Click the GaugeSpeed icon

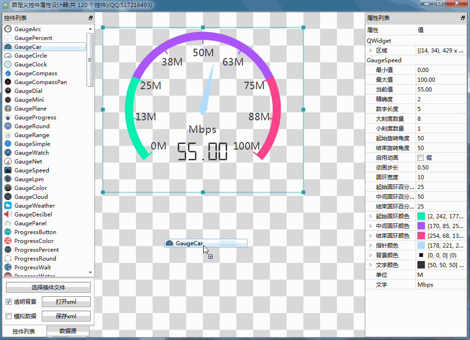[x=8, y=170]
